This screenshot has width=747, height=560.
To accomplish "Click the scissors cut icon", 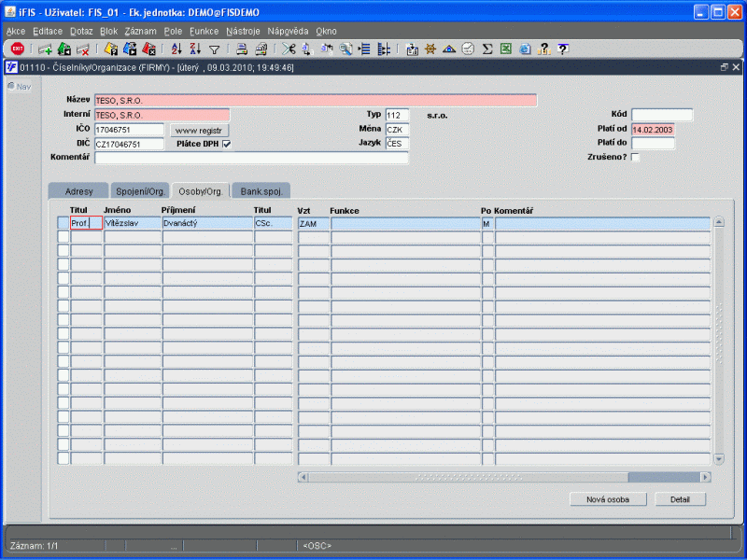I will pyautogui.click(x=289, y=49).
